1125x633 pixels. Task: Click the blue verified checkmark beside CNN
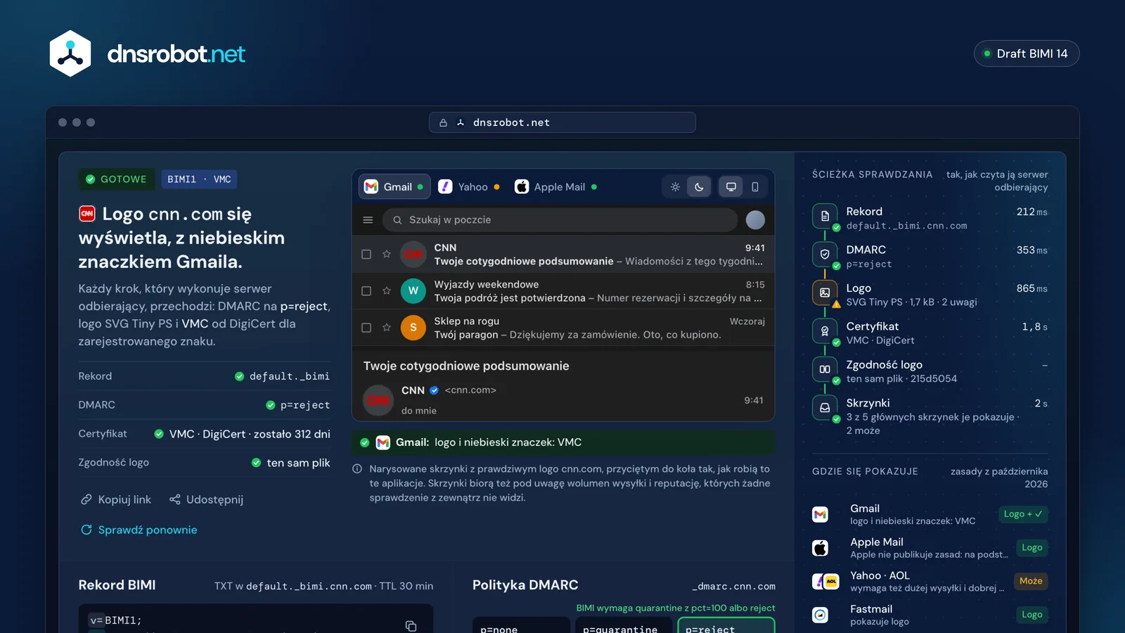tap(434, 390)
